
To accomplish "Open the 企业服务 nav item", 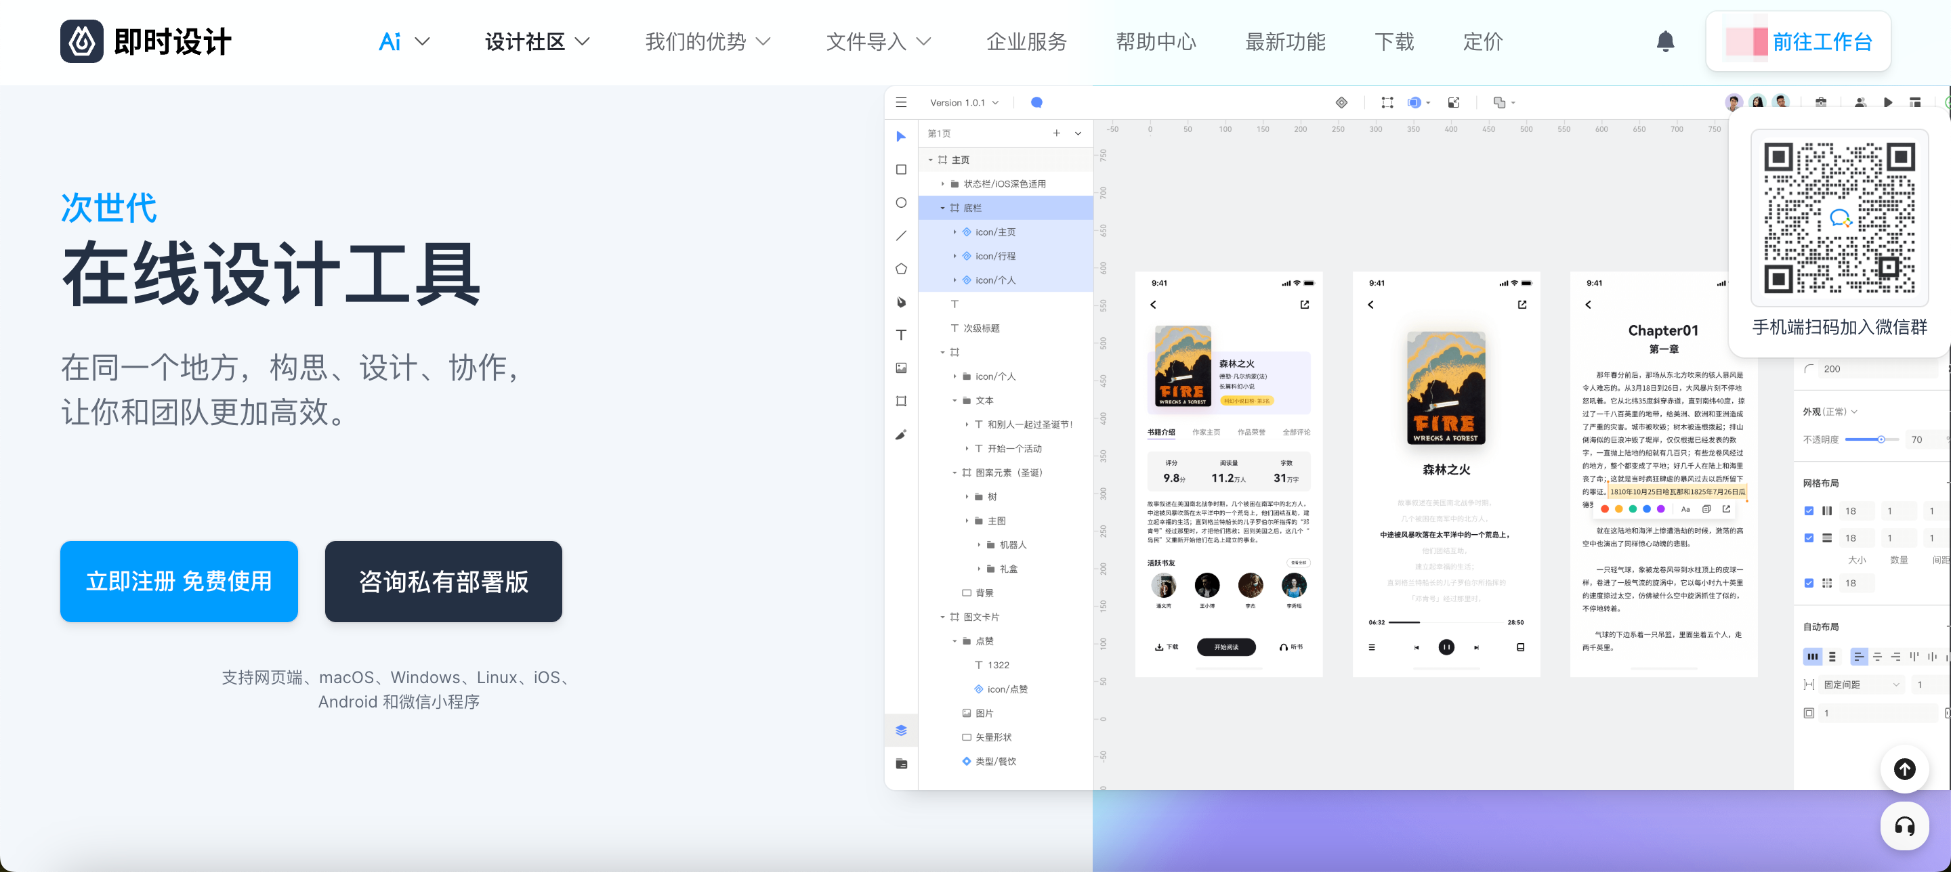I will (x=1026, y=41).
